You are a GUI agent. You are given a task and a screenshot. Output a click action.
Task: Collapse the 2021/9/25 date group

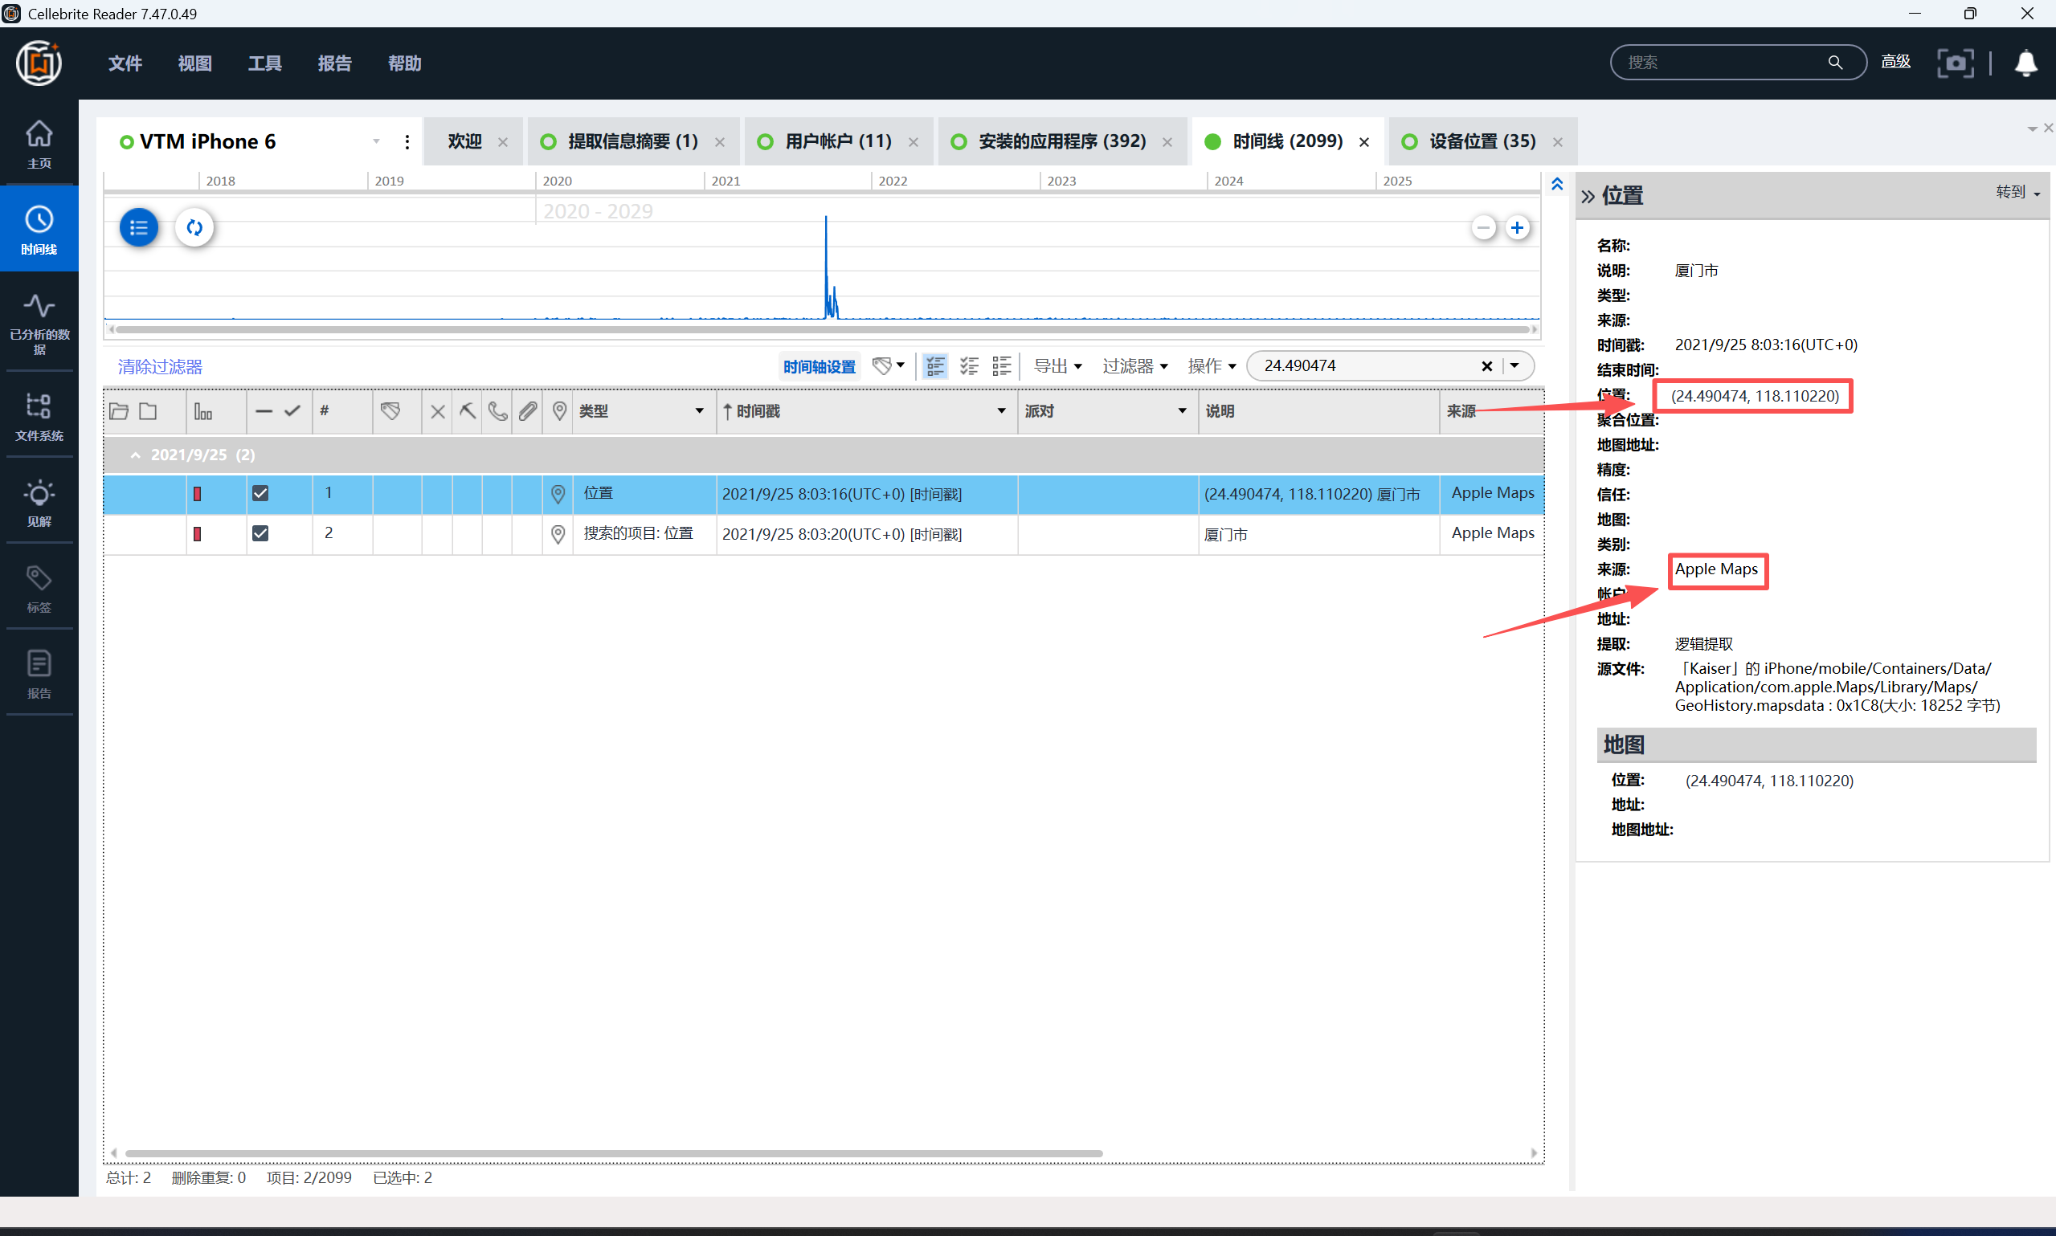(x=136, y=455)
